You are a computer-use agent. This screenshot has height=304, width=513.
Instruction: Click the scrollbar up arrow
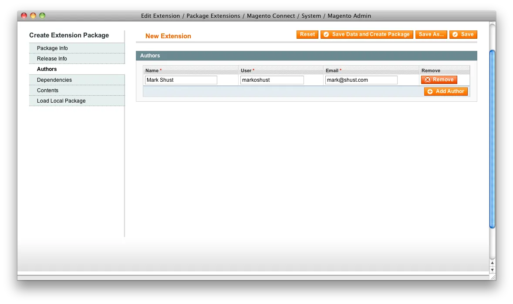point(492,263)
